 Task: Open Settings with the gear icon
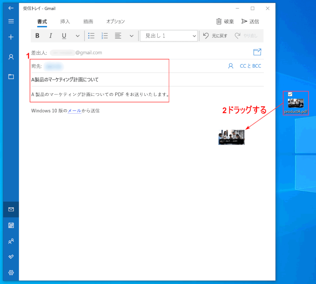(x=11, y=273)
